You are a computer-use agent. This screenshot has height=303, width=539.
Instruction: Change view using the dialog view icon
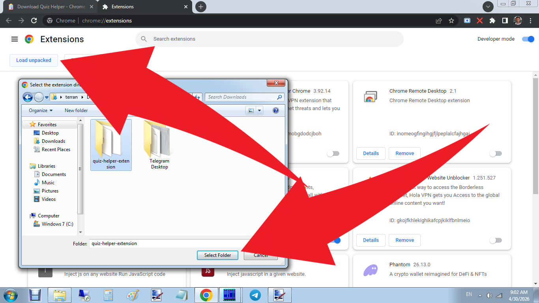(251, 110)
